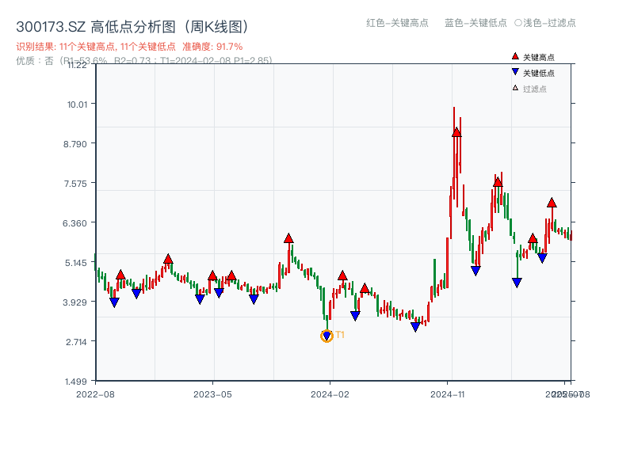Click the blue low marker right after the tallest peak

click(x=475, y=271)
